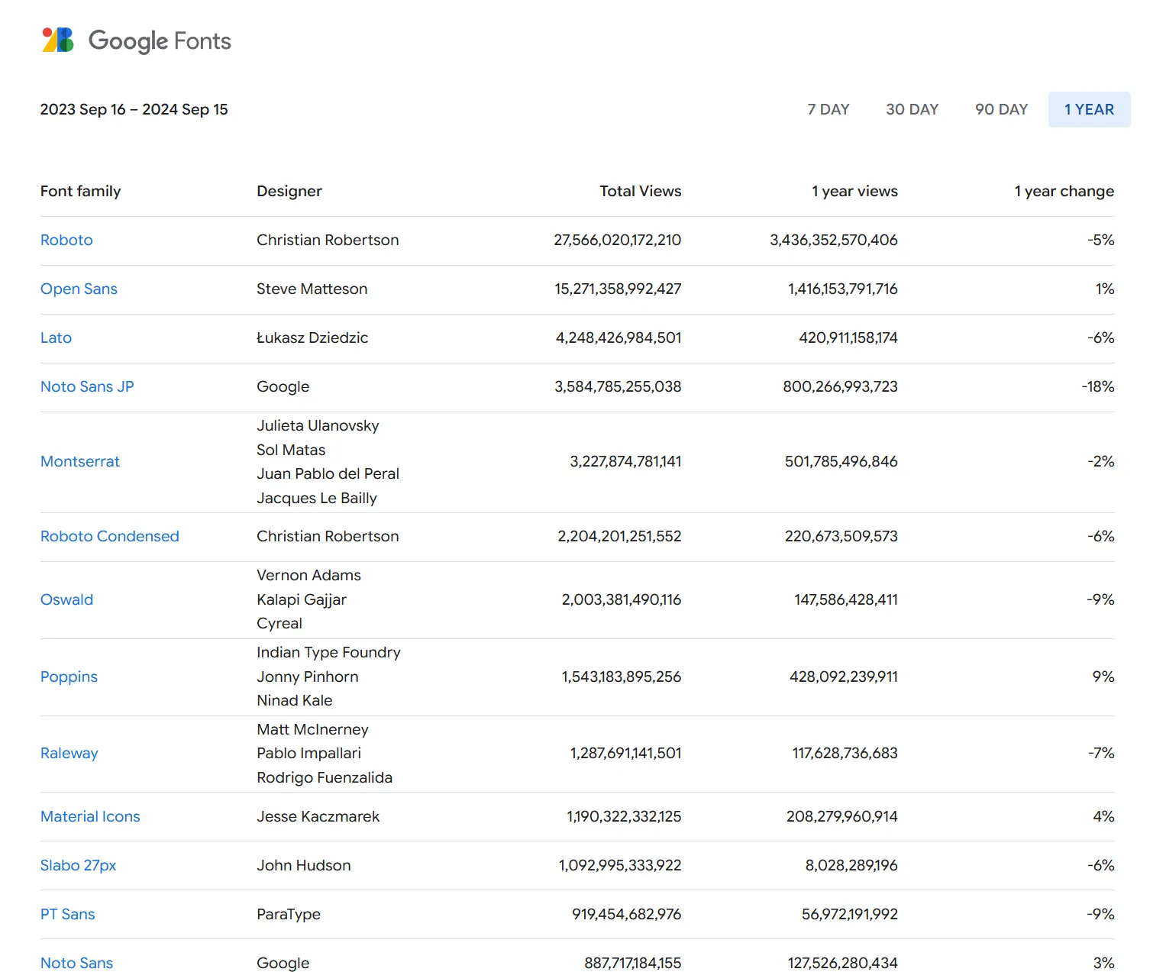View the Raleway font page
The height and width of the screenshot is (972, 1166).
[x=69, y=753]
